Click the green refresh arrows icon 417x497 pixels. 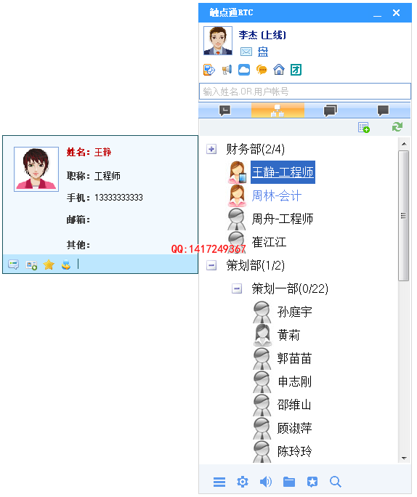pos(397,127)
